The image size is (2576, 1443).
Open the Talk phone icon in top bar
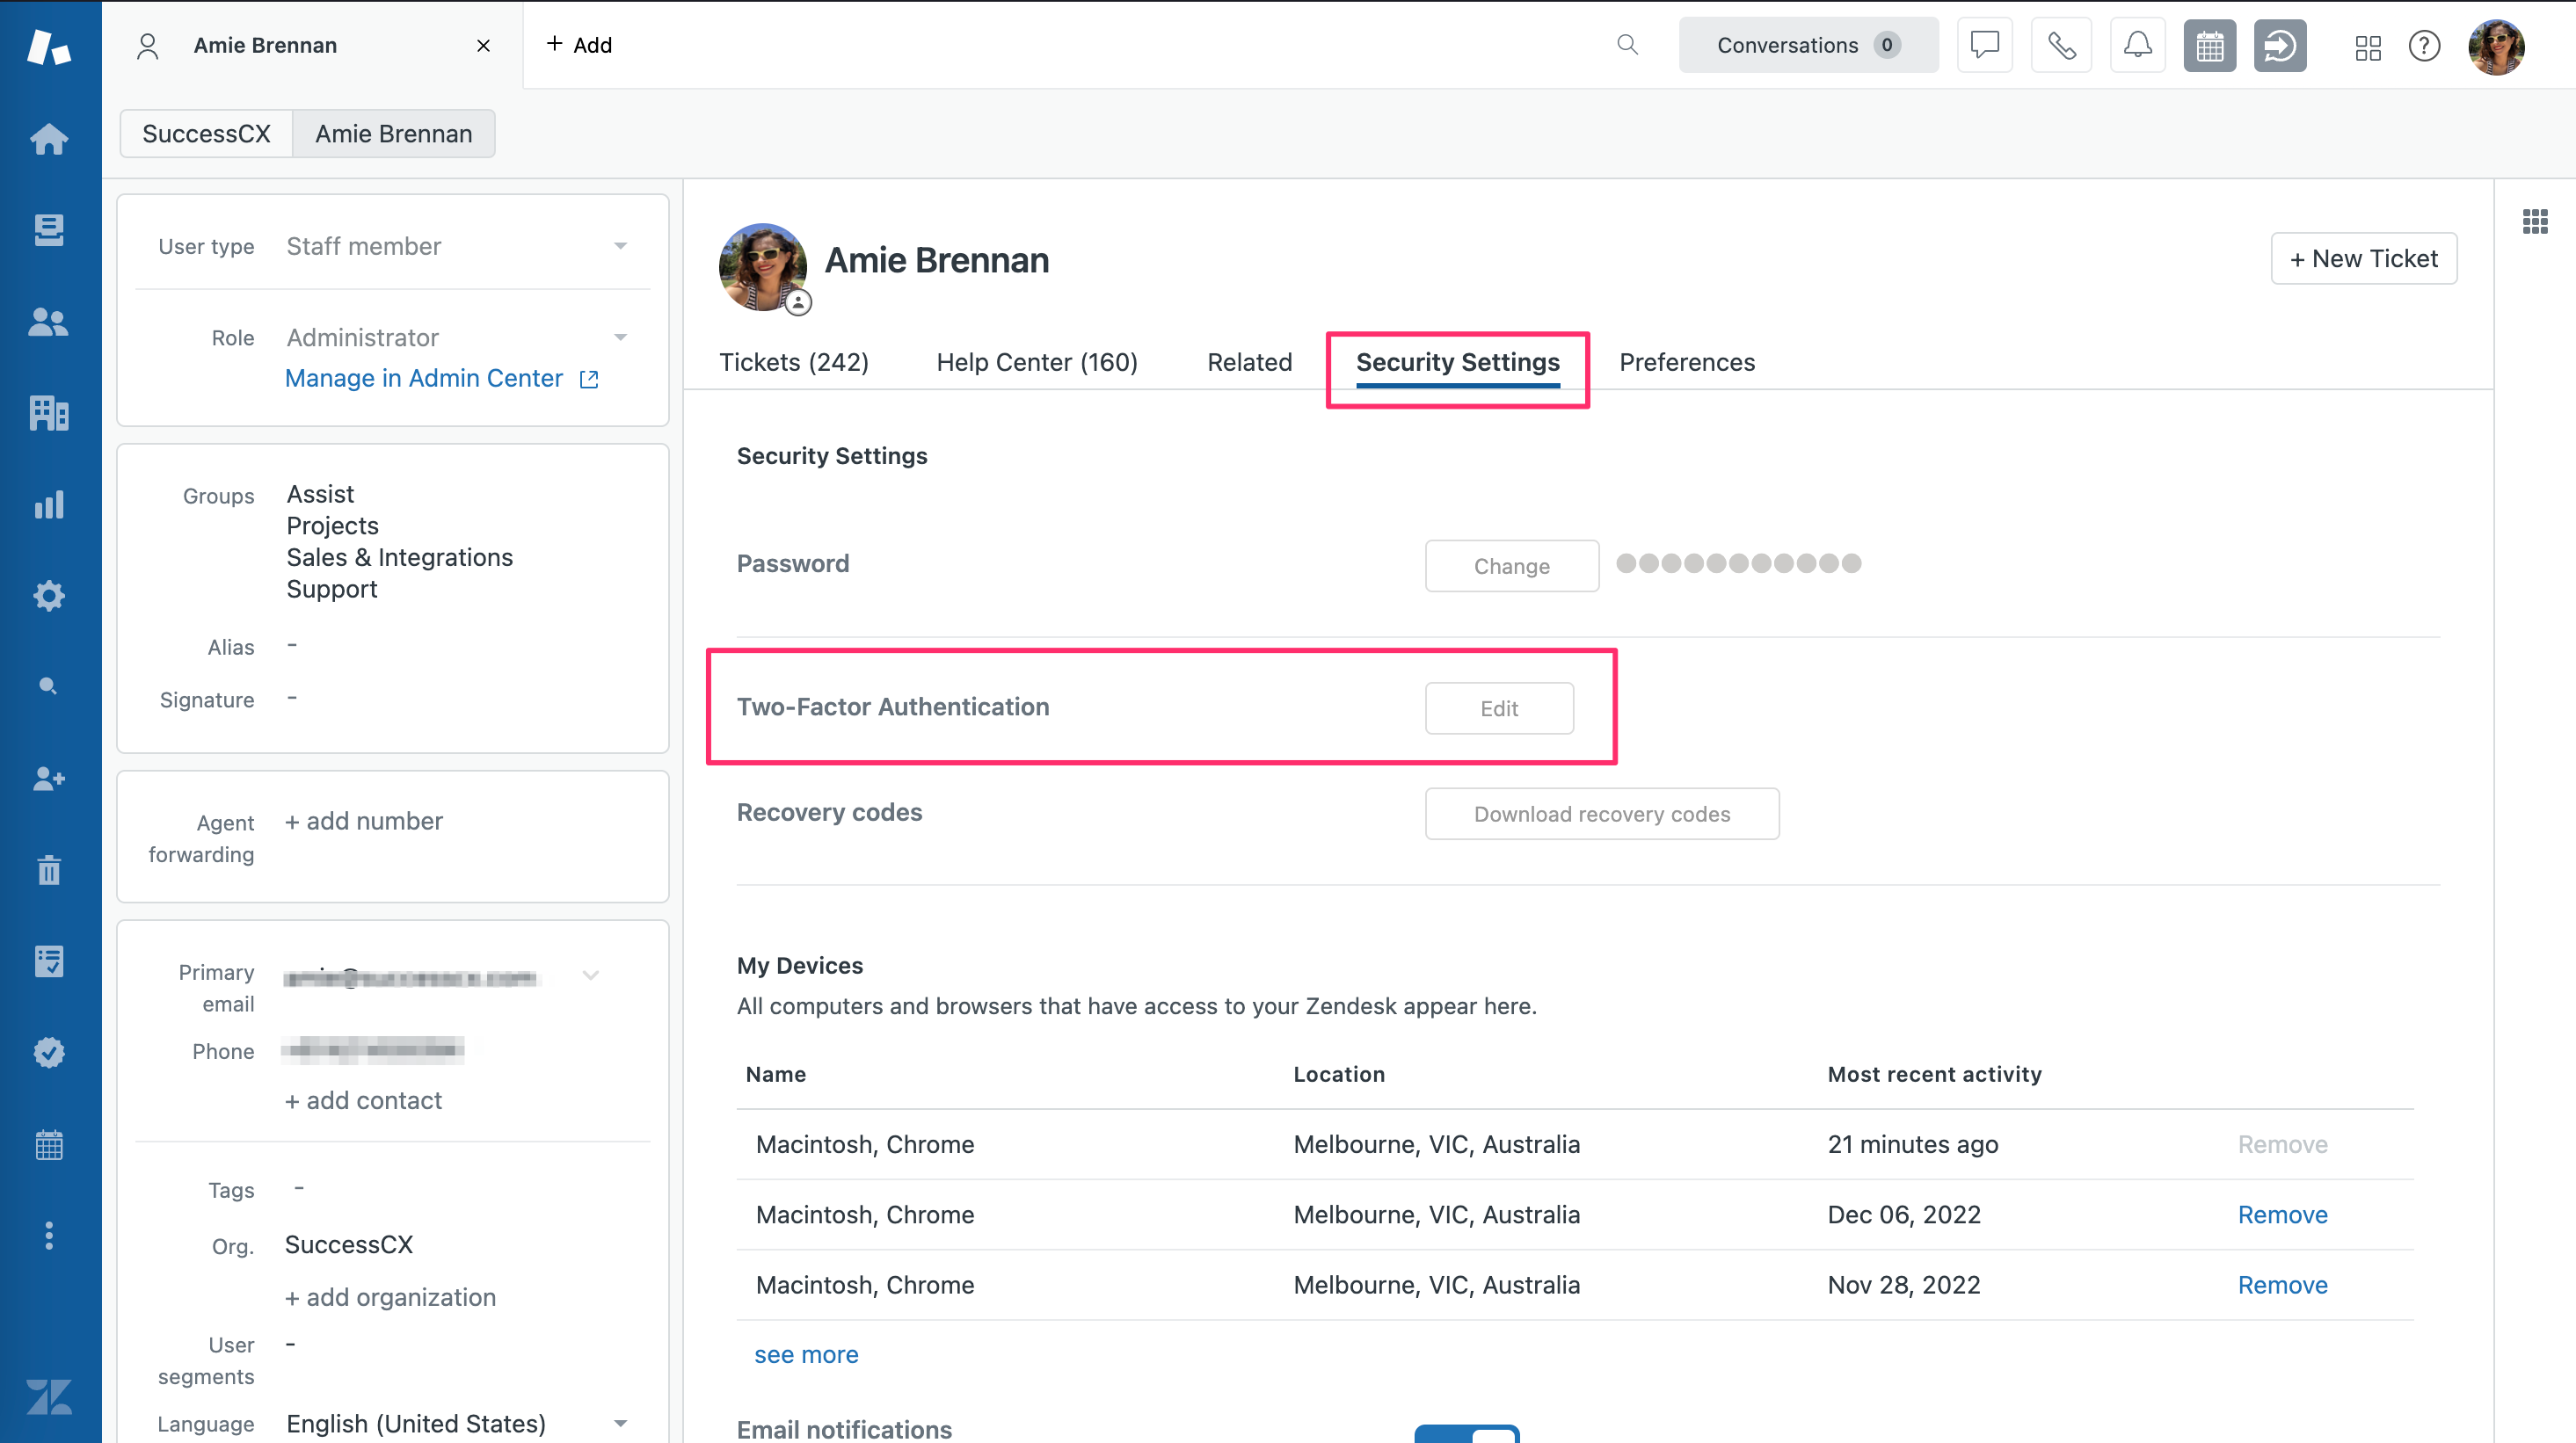pyautogui.click(x=2061, y=45)
